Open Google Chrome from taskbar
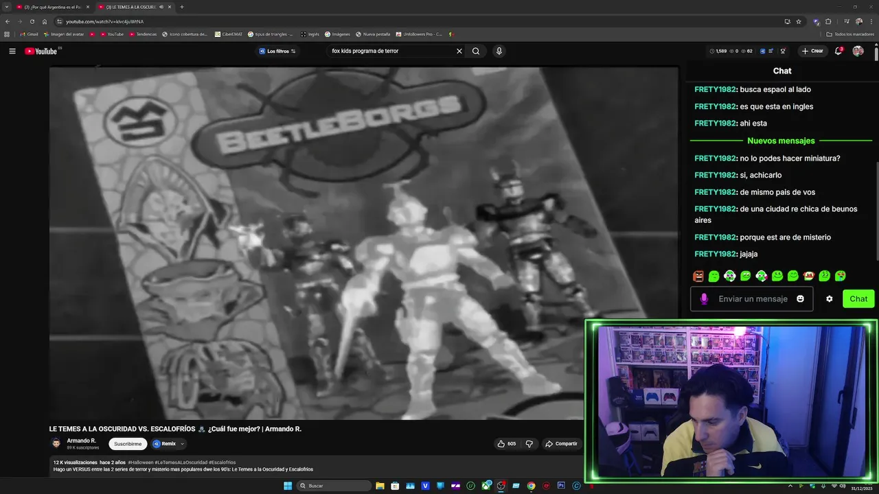Screen dimensions: 879x494 531,486
